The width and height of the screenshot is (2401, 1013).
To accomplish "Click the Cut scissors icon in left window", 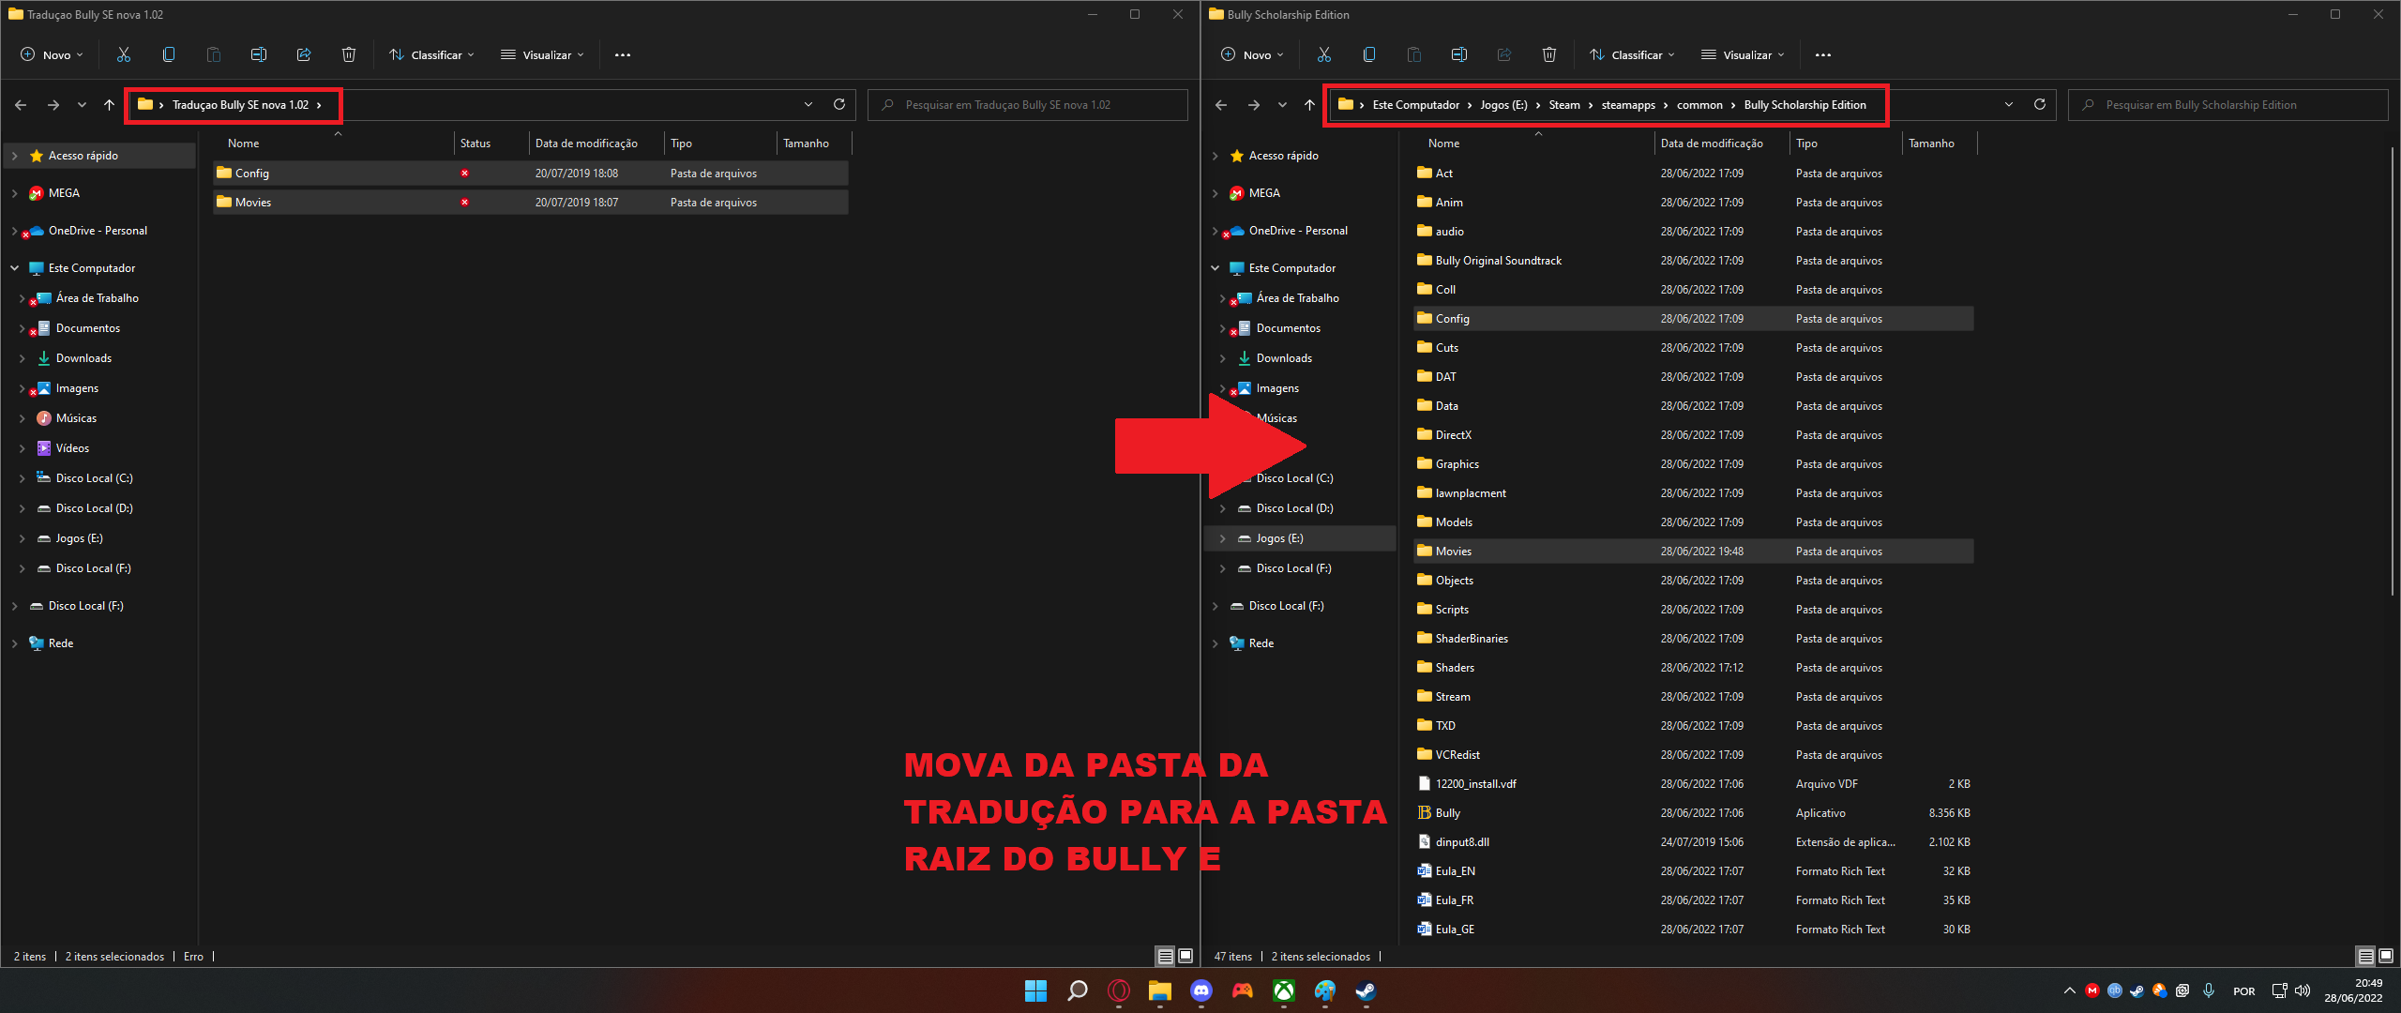I will (x=123, y=54).
